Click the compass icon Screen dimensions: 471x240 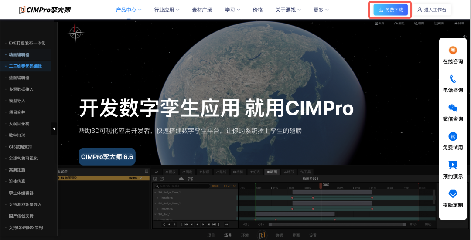(x=75, y=32)
